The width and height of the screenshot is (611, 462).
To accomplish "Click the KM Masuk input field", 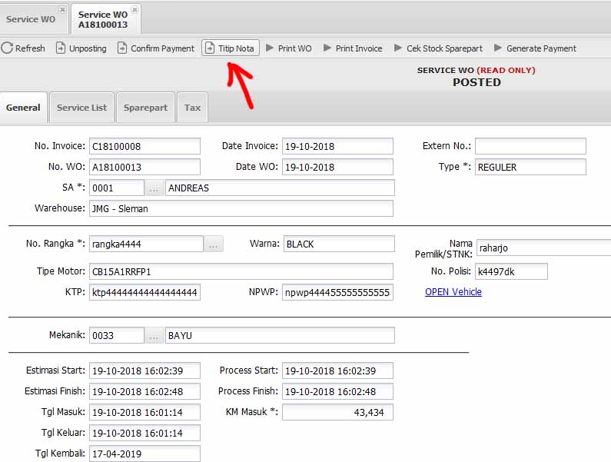I will [337, 413].
